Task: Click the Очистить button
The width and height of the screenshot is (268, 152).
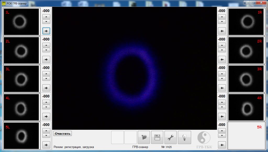Action: pos(63,133)
